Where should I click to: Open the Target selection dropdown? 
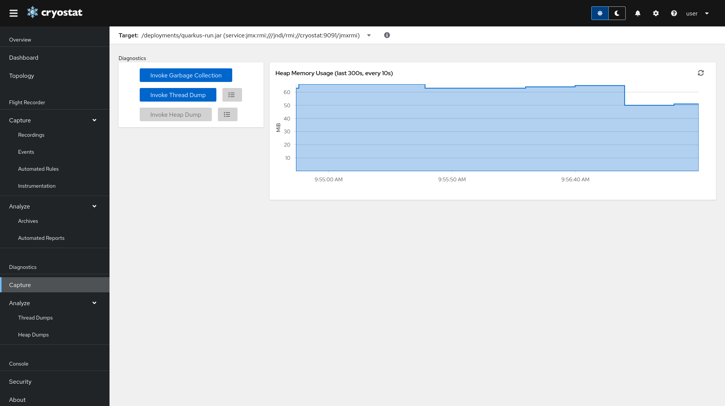pos(369,36)
